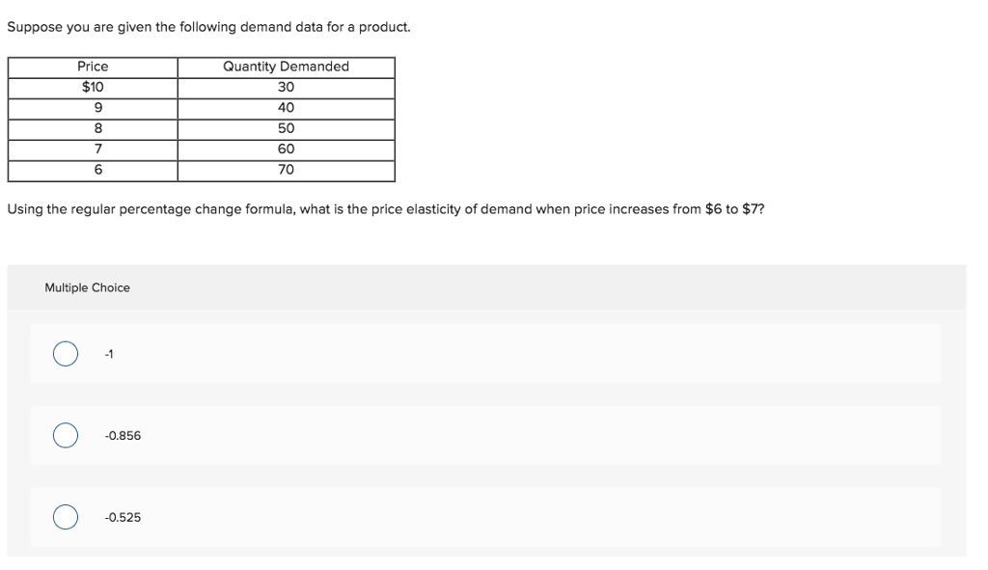988x570 pixels.
Task: Click the quantity cell showing 60
Action: click(x=285, y=149)
